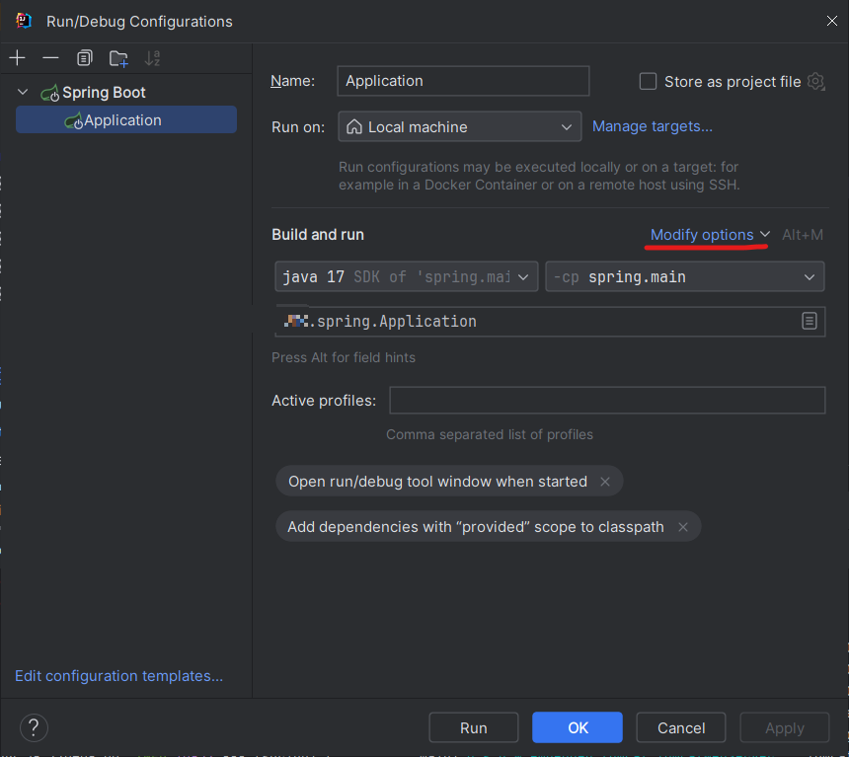Remove the selected configuration
The image size is (849, 757).
[x=51, y=58]
